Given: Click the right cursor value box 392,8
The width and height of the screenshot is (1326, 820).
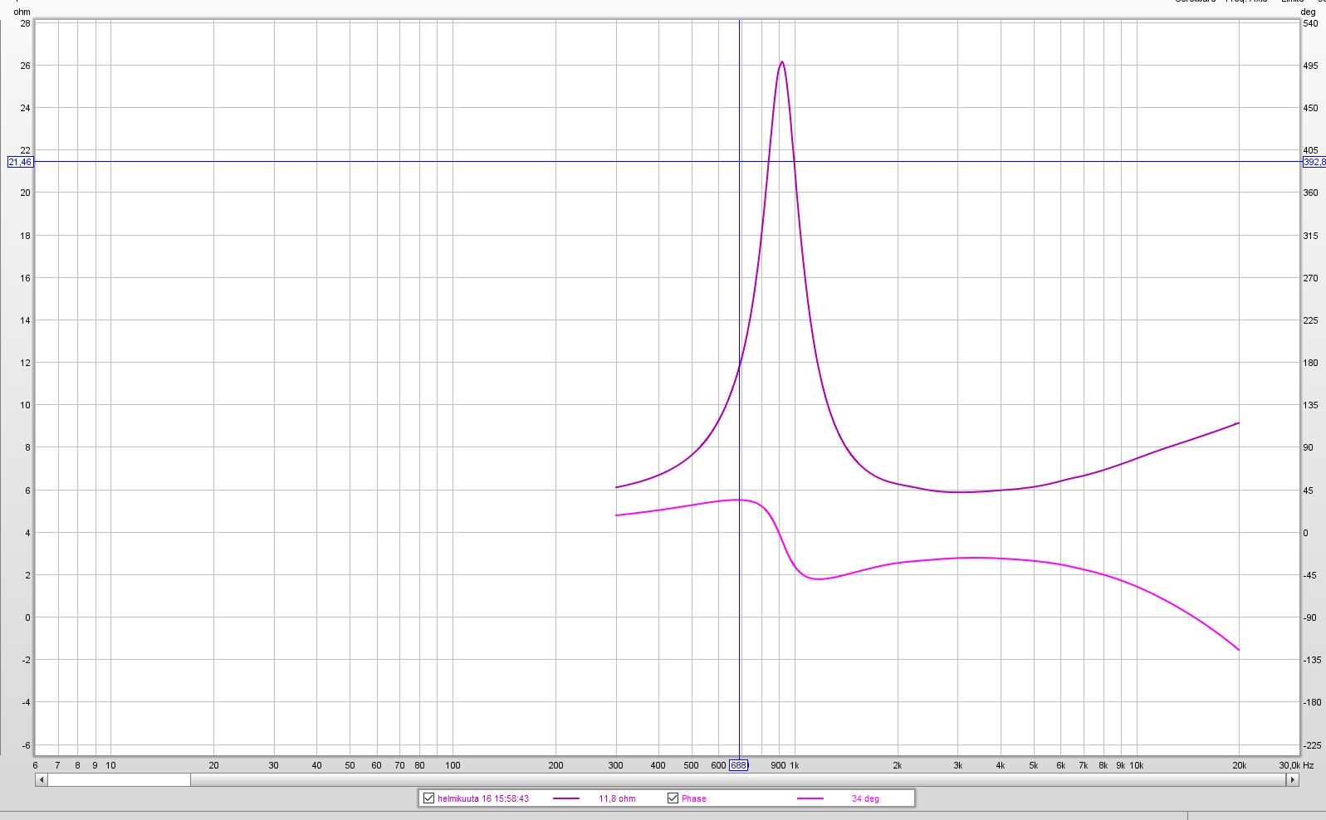Looking at the screenshot, I should pyautogui.click(x=1314, y=162).
